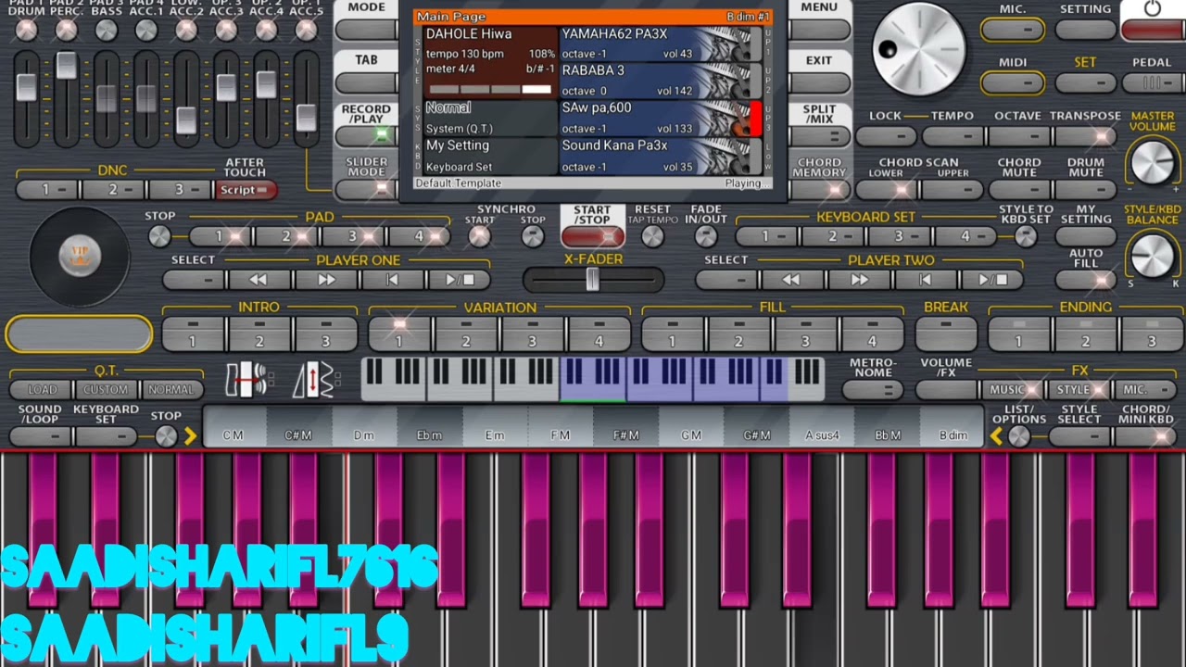1186x667 pixels.
Task: Fast-forward Player One
Action: (326, 279)
